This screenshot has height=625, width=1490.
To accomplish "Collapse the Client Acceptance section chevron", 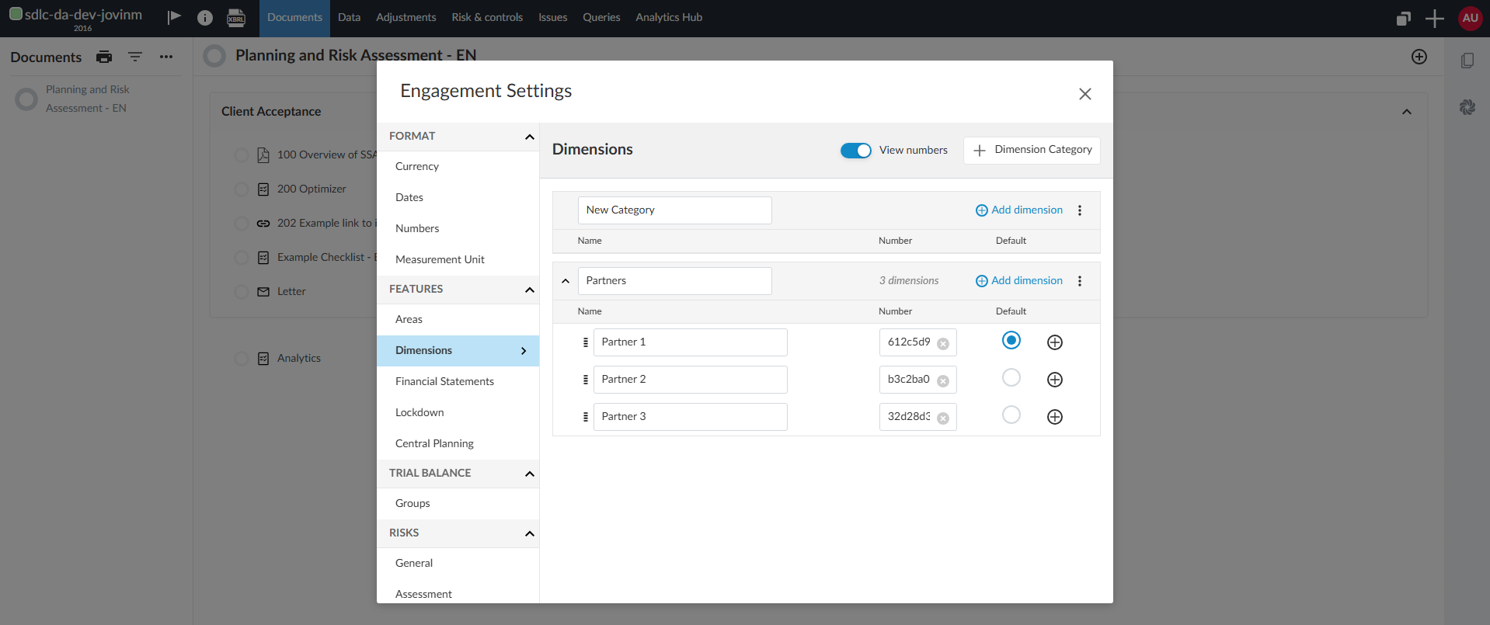I will [1407, 112].
